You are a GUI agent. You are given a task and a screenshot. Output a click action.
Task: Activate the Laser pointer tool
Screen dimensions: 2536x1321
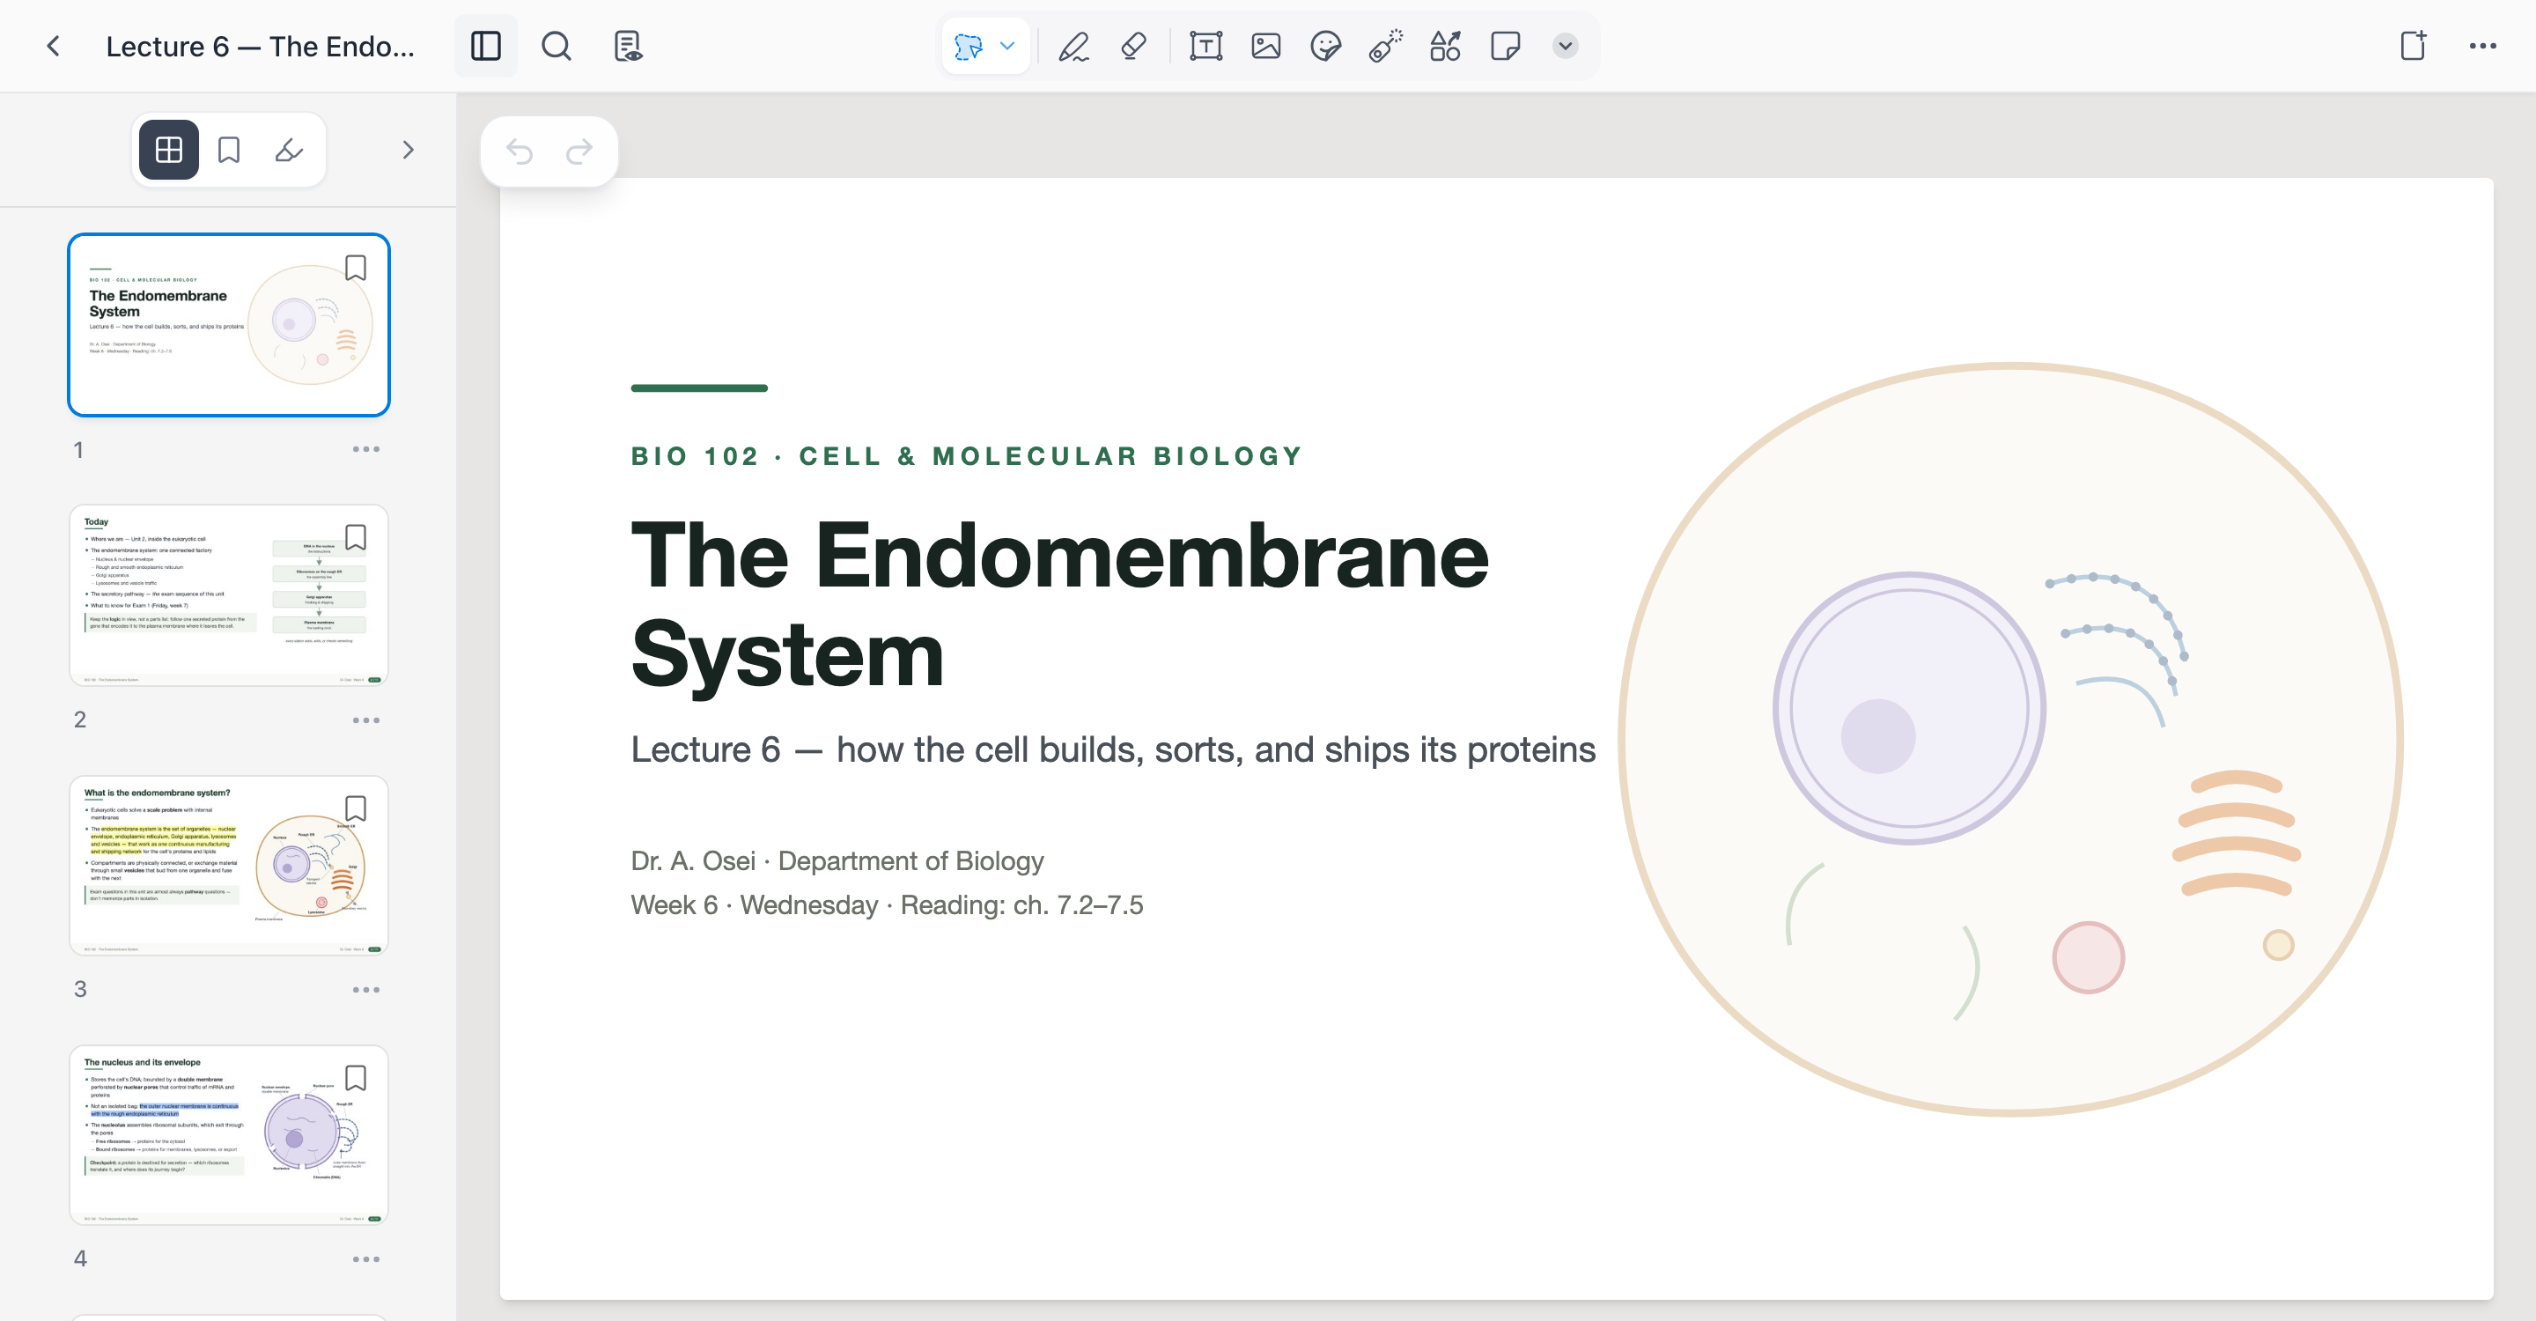(1385, 47)
